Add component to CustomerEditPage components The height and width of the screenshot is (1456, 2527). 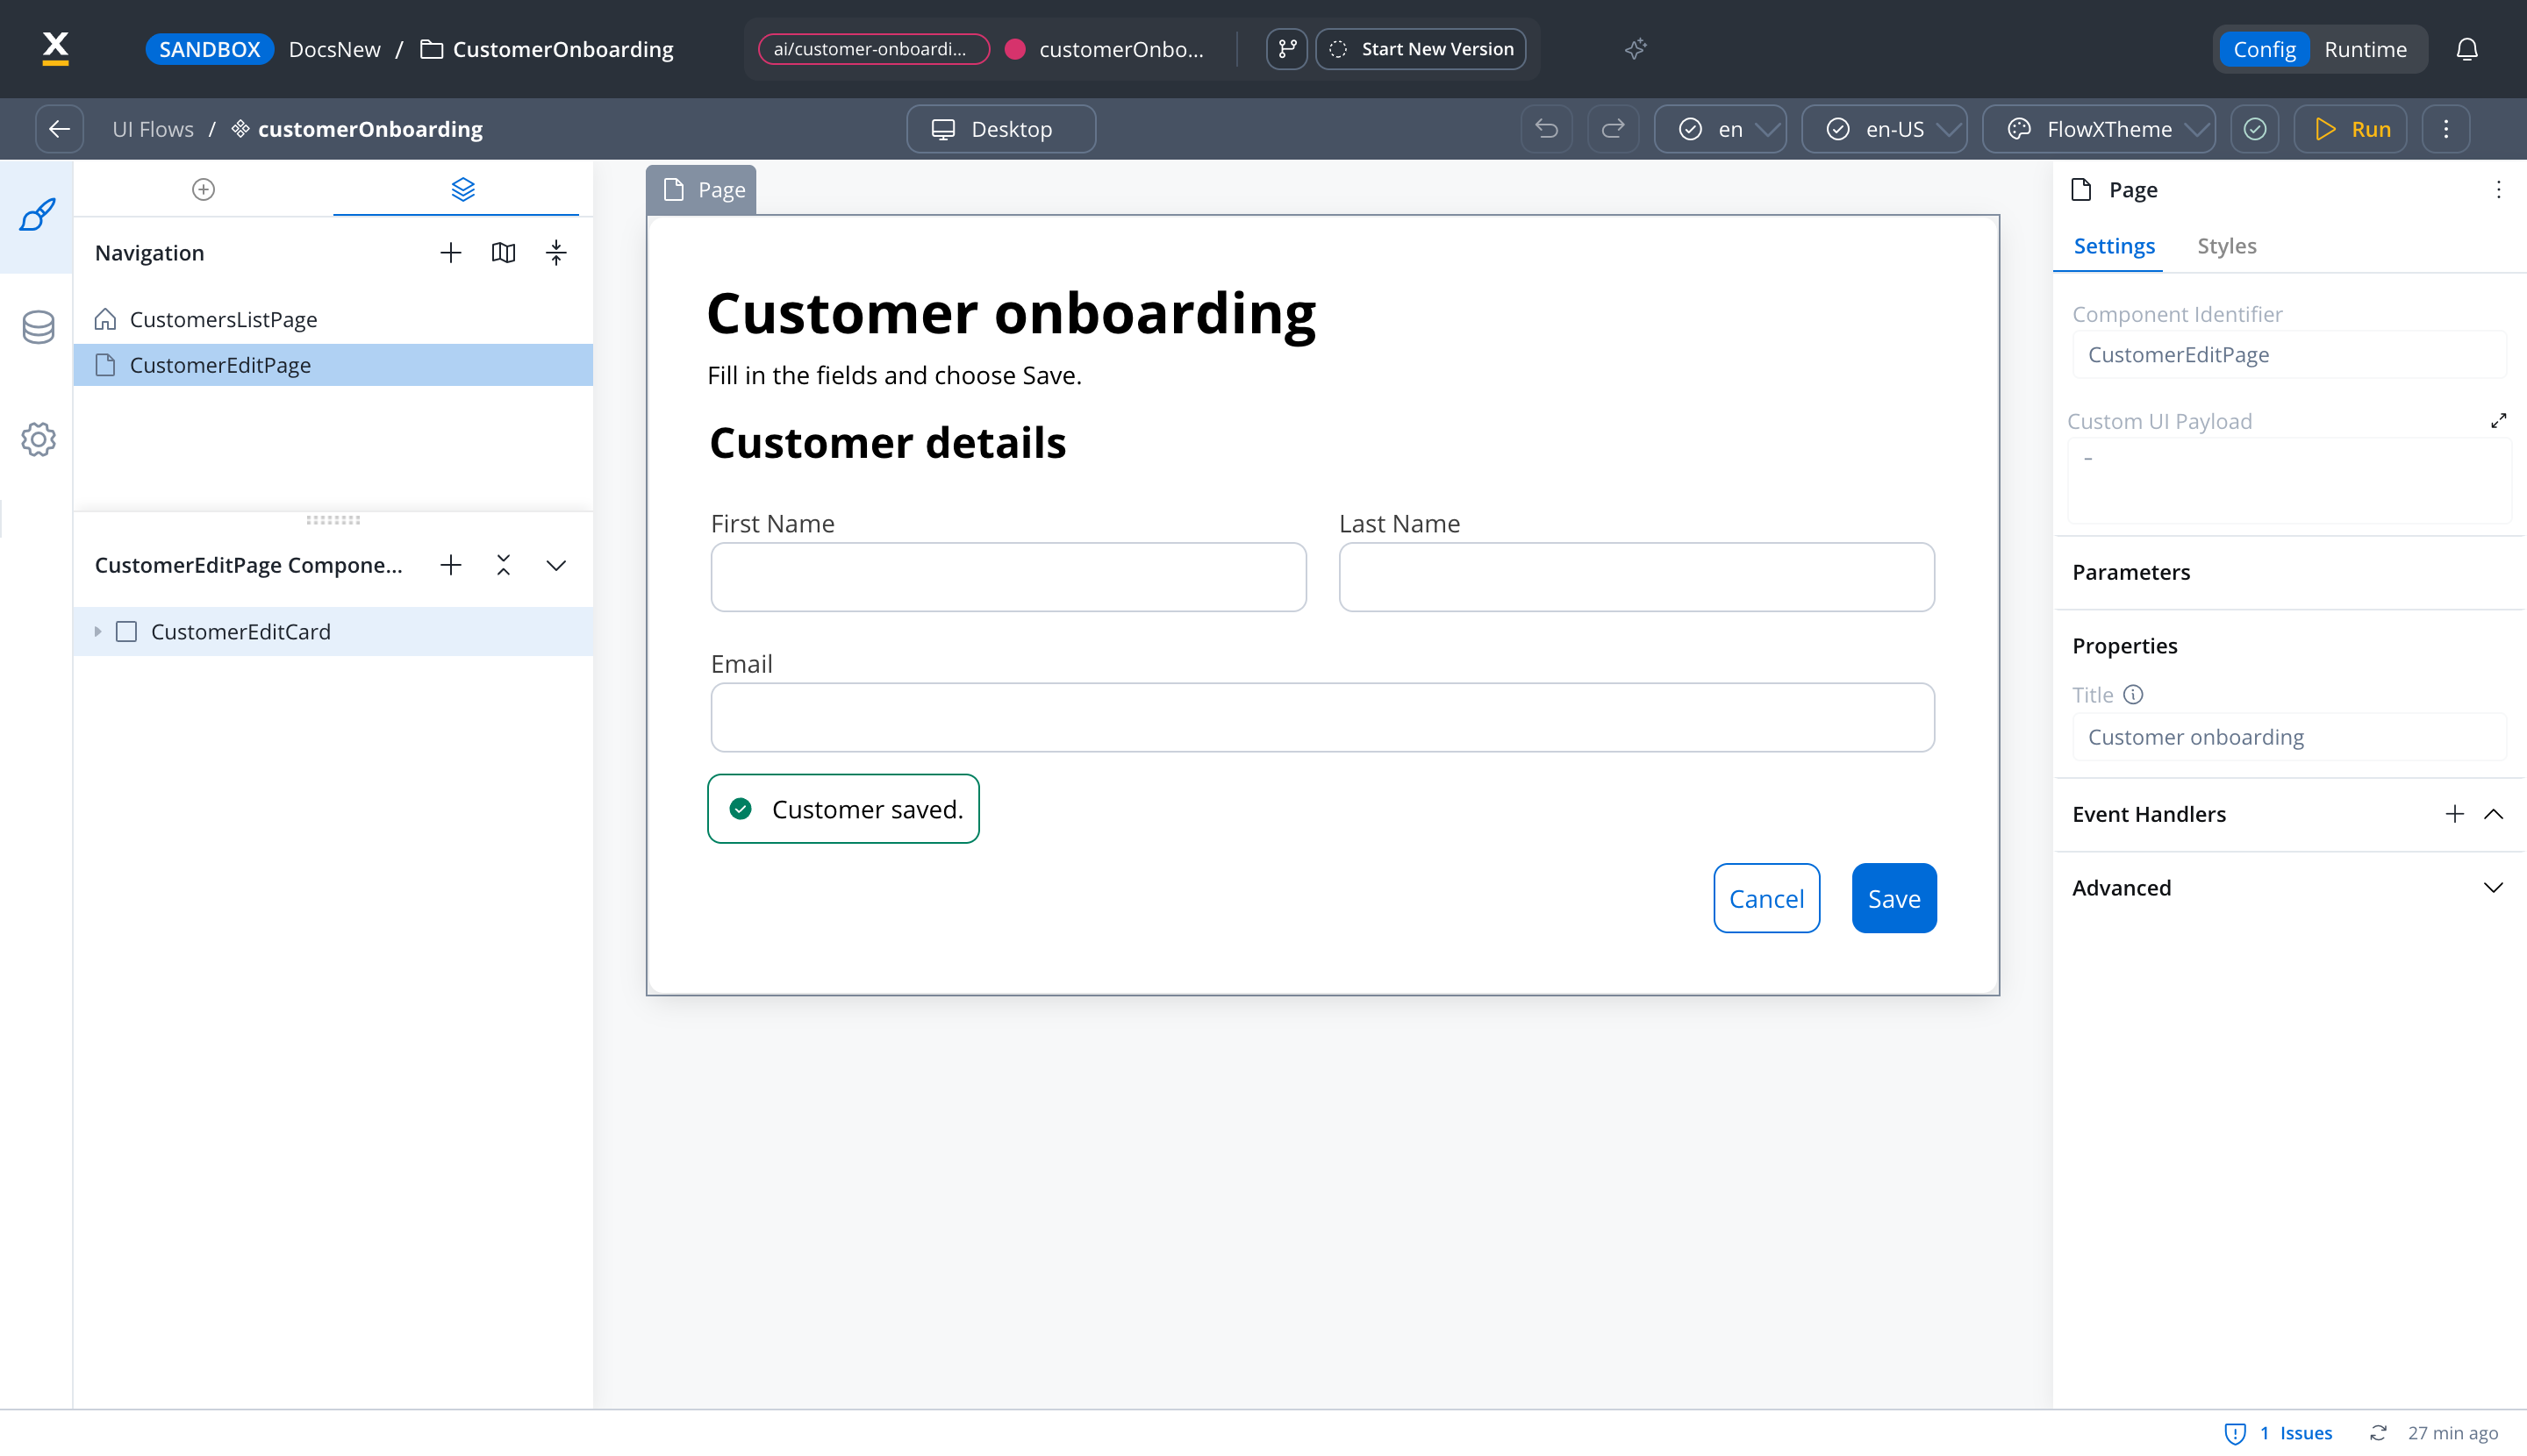[x=451, y=565]
